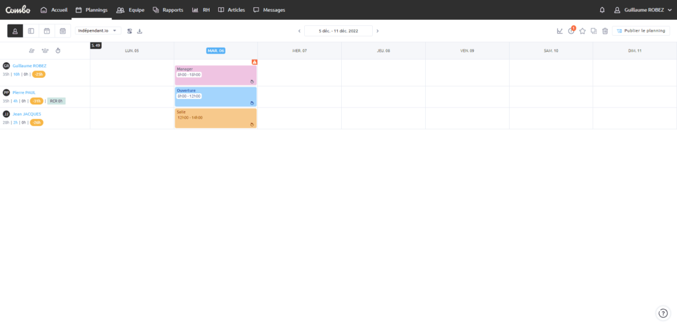Open the pink Manager shift
The width and height of the screenshot is (677, 327).
click(x=216, y=75)
